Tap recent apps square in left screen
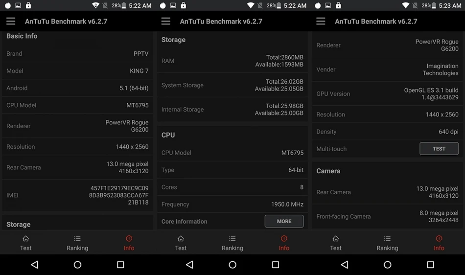Screen dimensions: 465x275 click(120, 265)
